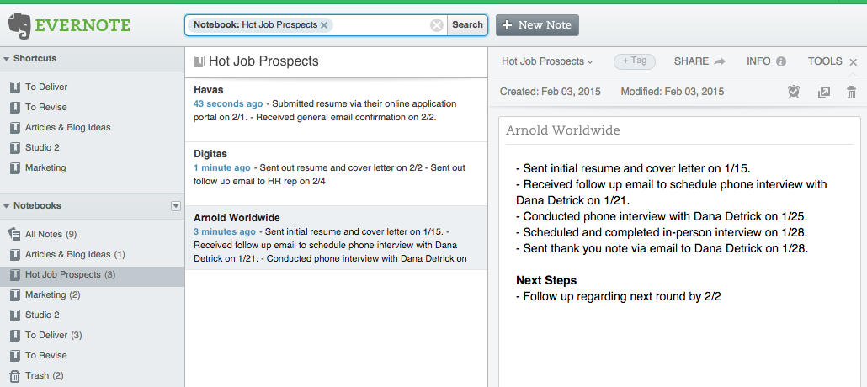Click the share arrow icon
867x387 pixels.
tap(720, 62)
